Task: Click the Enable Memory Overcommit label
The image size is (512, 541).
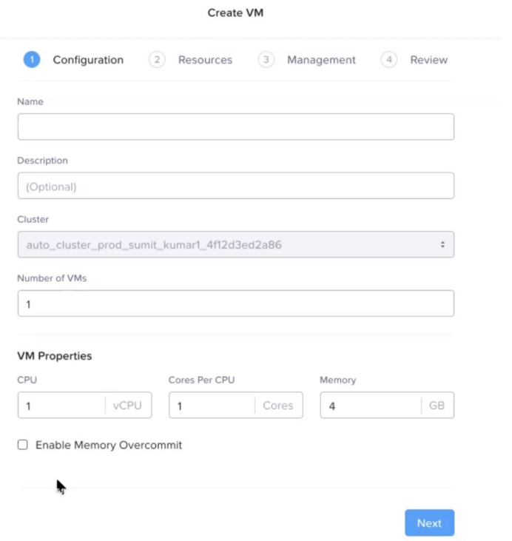Action: 109,445
